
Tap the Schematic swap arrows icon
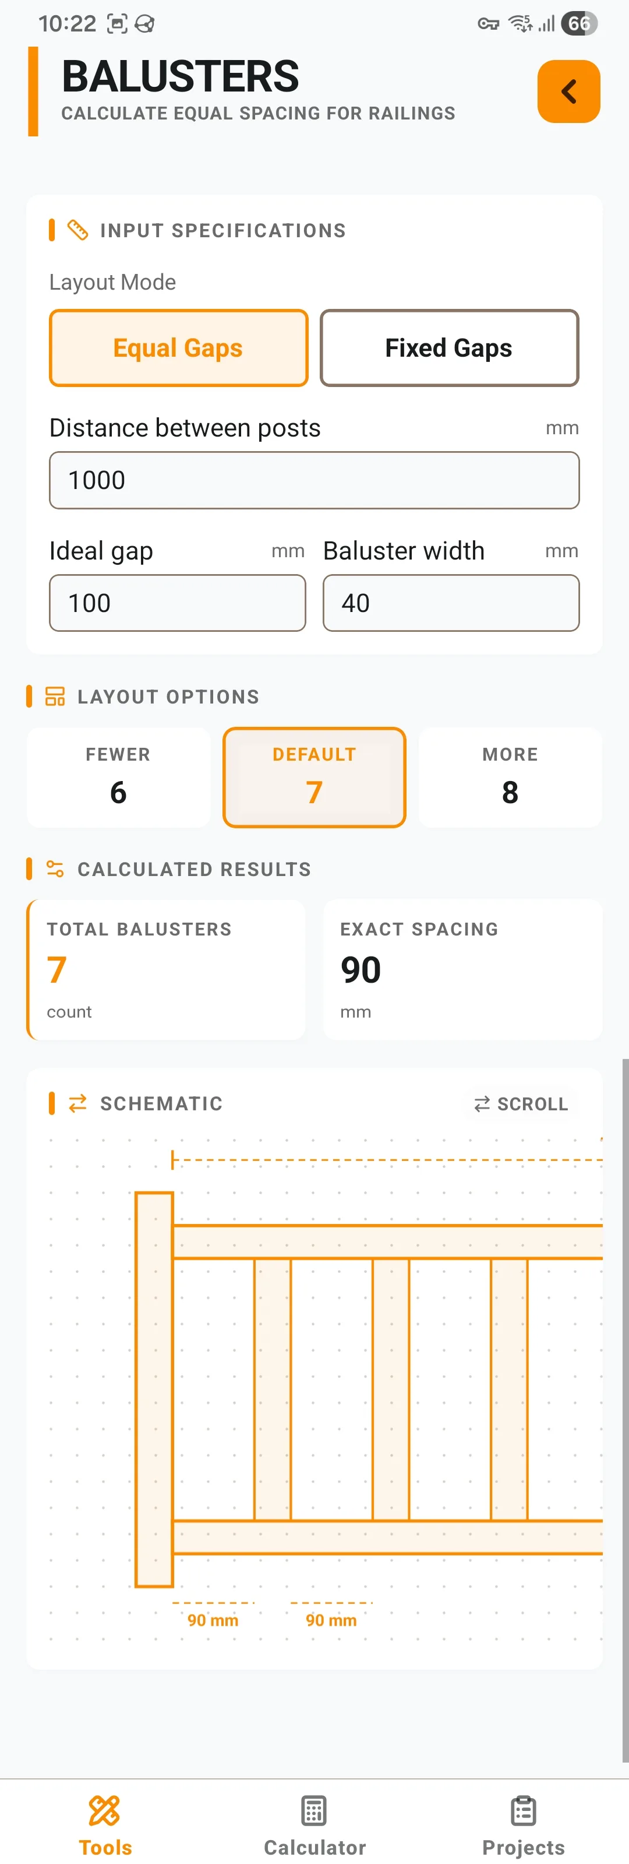(77, 1103)
